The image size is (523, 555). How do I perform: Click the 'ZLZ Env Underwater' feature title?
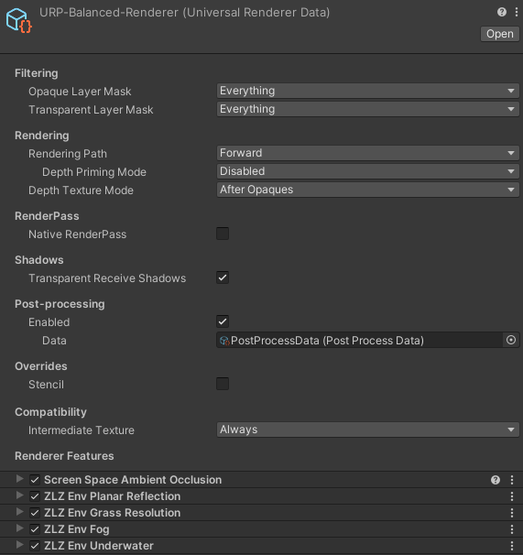[x=99, y=546]
